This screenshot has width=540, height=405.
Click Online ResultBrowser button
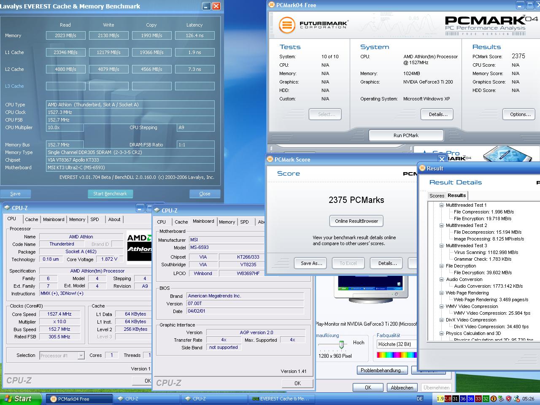point(356,221)
